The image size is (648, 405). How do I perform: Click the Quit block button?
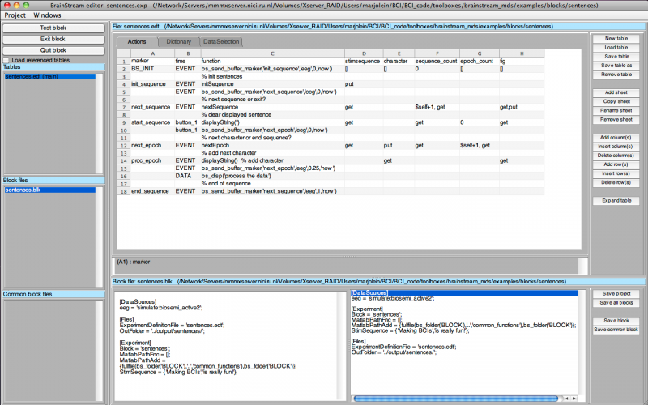click(x=53, y=49)
